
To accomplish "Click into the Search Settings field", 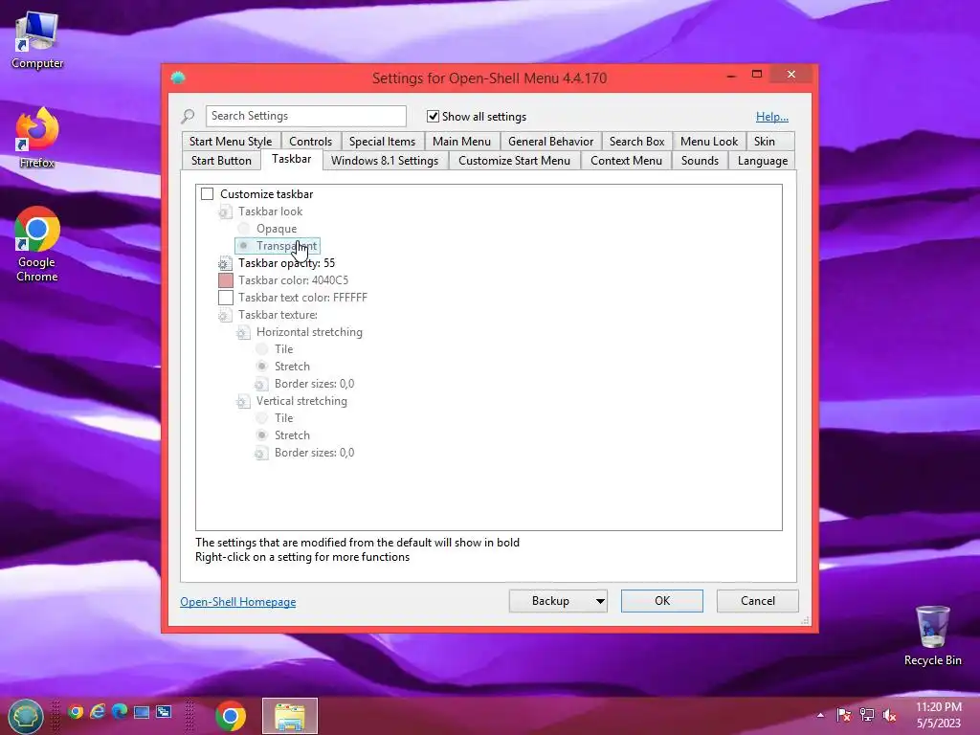I will click(305, 116).
